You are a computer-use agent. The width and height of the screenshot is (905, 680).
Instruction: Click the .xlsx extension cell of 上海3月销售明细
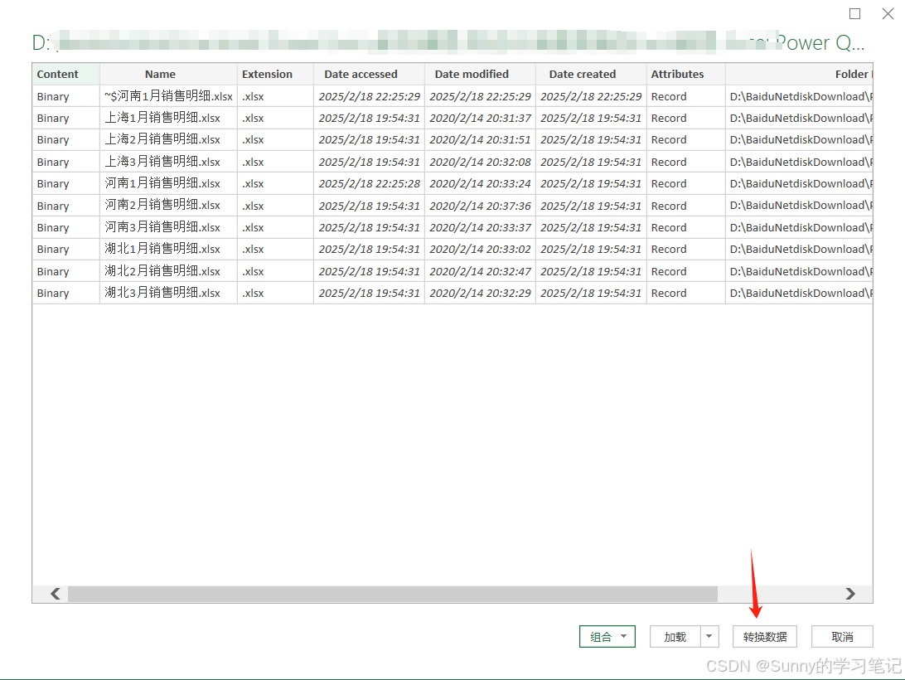pyautogui.click(x=253, y=162)
